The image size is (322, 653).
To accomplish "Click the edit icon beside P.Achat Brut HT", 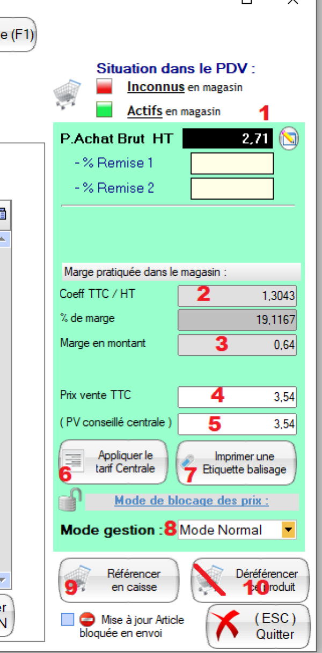I will 290,139.
